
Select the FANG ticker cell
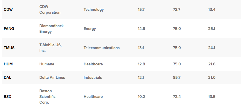pos(9,29)
